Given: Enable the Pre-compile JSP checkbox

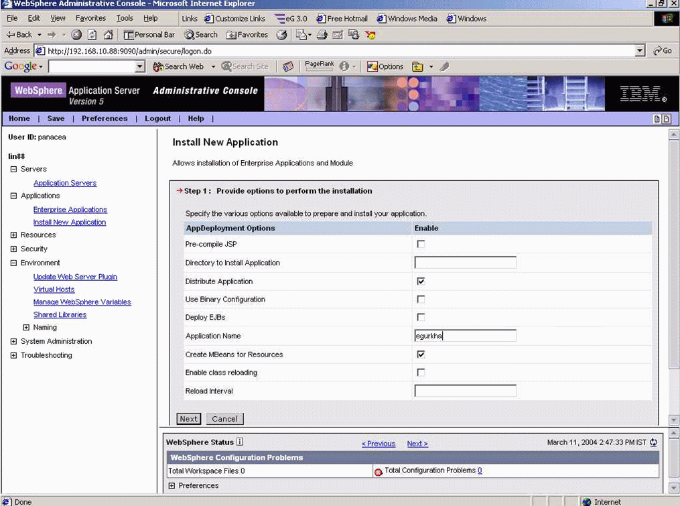Looking at the screenshot, I should pyautogui.click(x=421, y=245).
